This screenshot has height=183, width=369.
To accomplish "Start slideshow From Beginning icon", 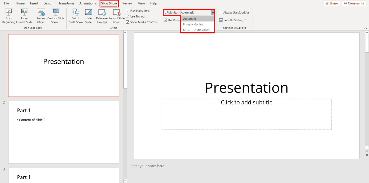I will (9, 12).
